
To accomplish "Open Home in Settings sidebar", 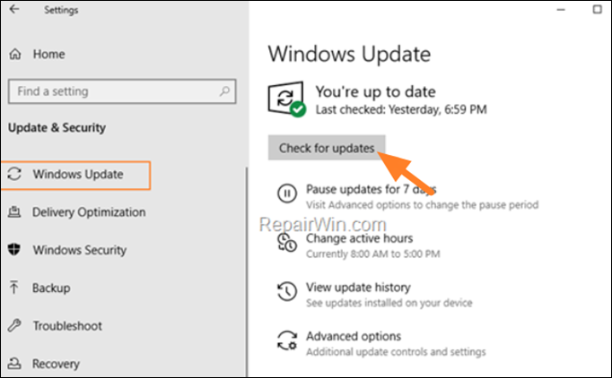I will 48,54.
